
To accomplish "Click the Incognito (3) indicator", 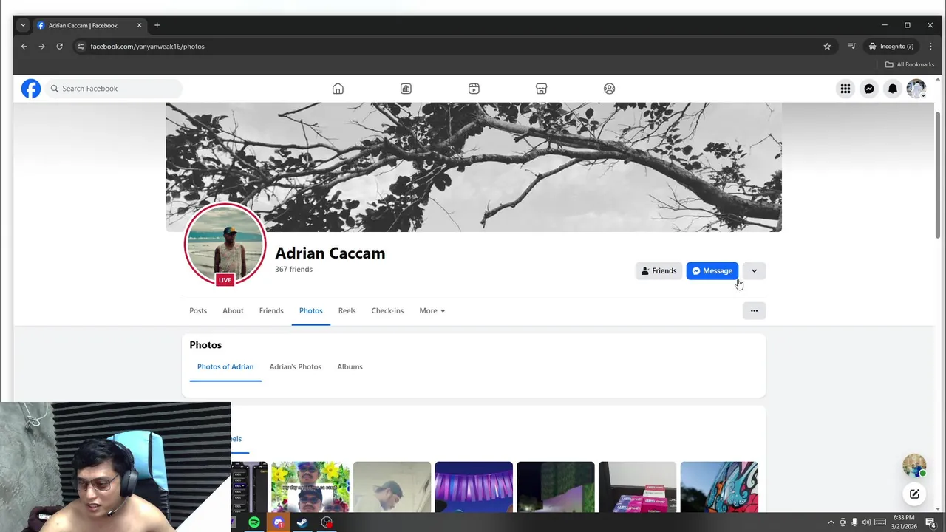I will click(891, 46).
